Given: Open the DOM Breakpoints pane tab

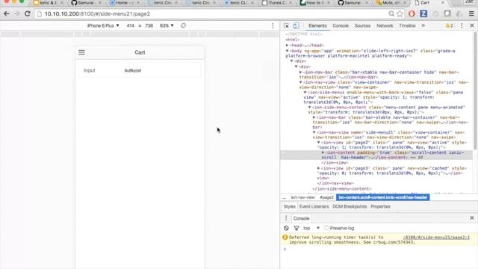Looking at the screenshot, I should click(x=350, y=207).
